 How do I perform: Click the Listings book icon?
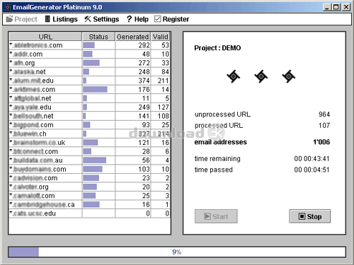click(47, 19)
